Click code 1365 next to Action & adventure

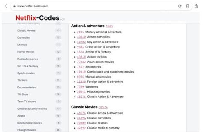click(x=109, y=26)
